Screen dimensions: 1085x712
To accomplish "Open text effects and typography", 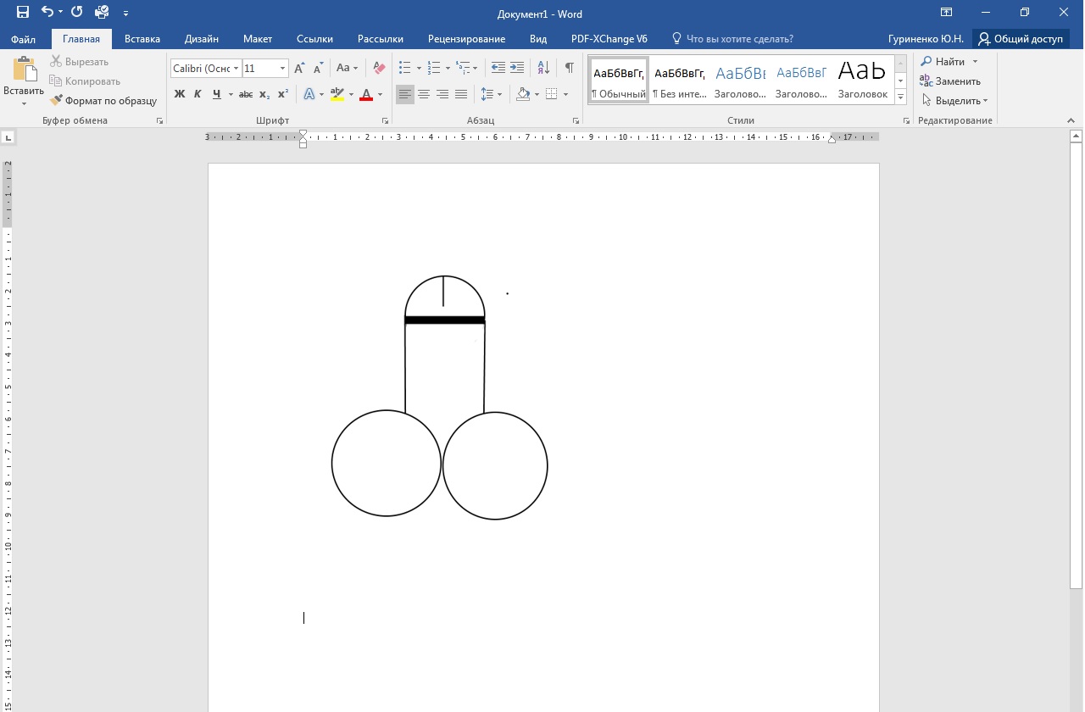I will coord(309,94).
